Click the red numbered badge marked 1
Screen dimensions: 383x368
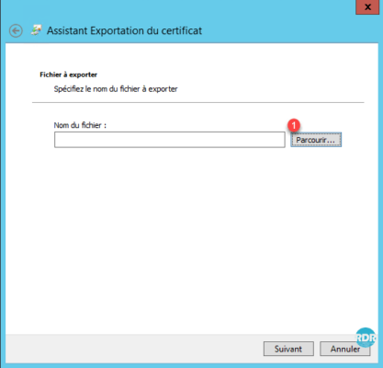(x=294, y=125)
